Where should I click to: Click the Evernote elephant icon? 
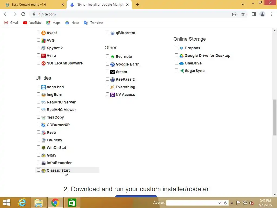[113, 57]
